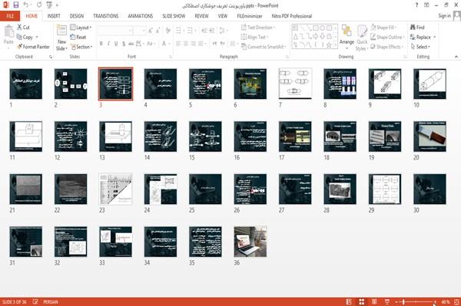Open the FILE tab

pyautogui.click(x=10, y=16)
